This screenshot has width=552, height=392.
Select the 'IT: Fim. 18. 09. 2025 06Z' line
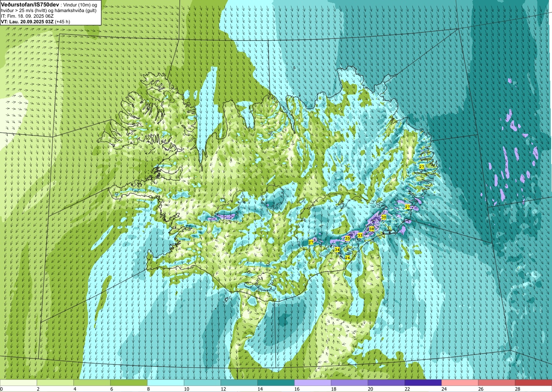pos(27,16)
